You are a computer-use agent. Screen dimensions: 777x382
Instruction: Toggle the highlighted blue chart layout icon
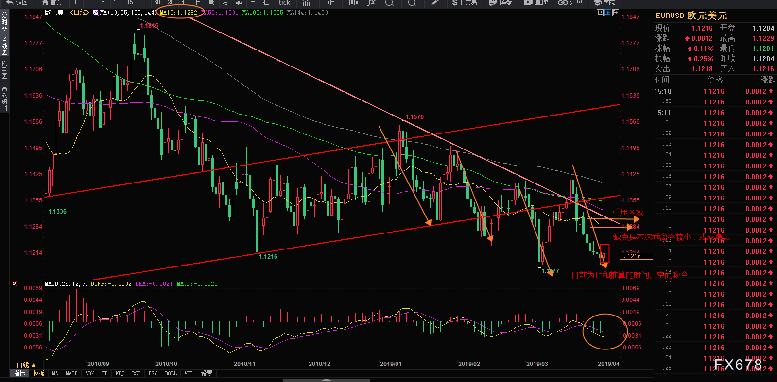608,13
